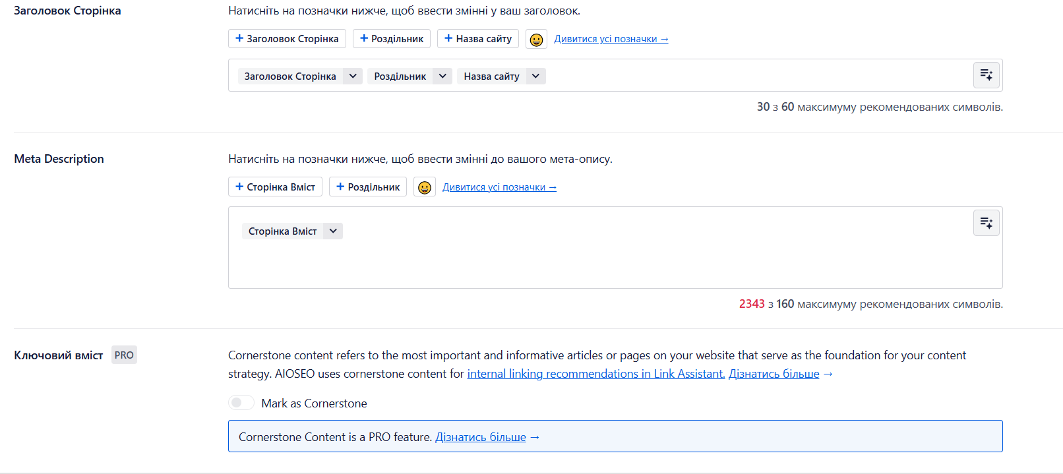Open the 'Назва сайту' tag dropdown
The width and height of the screenshot is (1063, 474).
click(535, 76)
